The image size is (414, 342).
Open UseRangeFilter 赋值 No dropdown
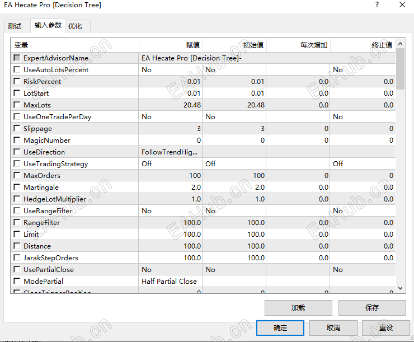[171, 211]
